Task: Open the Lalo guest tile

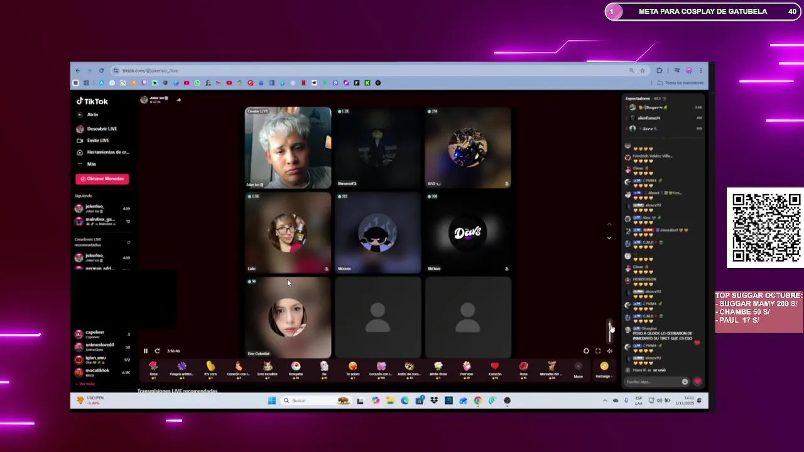Action: pos(288,233)
